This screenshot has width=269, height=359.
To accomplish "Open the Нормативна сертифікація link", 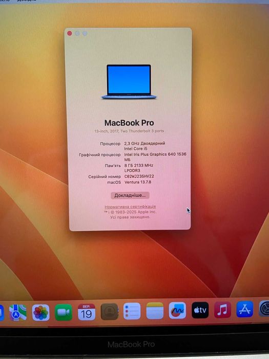I will click(130, 207).
